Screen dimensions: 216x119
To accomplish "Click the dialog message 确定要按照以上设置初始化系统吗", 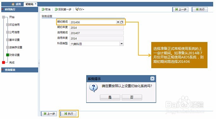I will tap(127, 86).
